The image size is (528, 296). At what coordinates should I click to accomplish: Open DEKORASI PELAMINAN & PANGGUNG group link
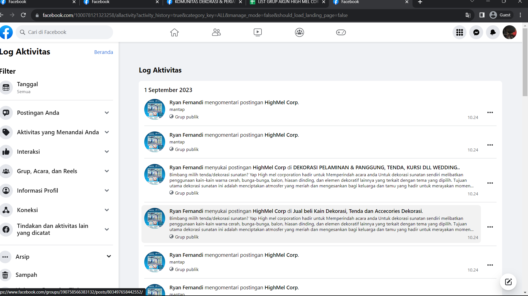[377, 168]
